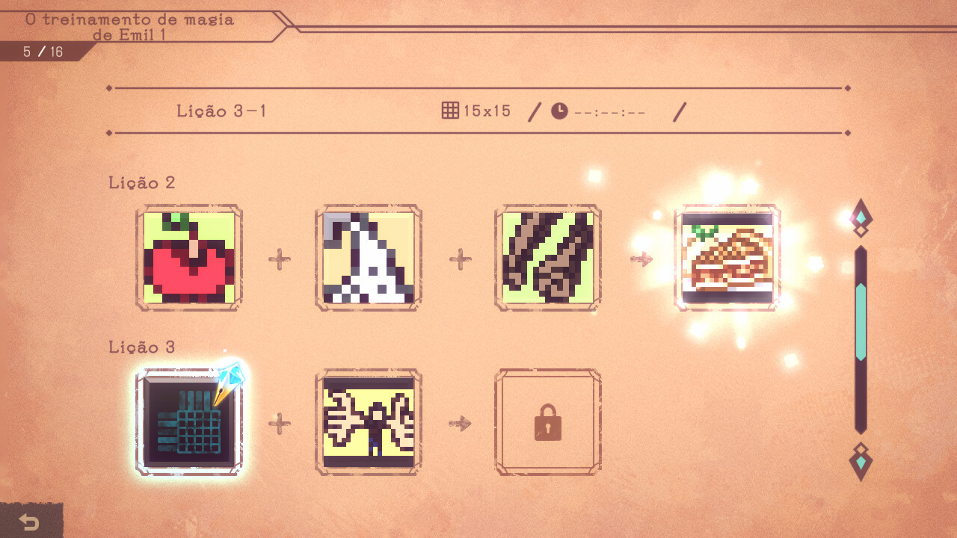This screenshot has width=957, height=538.
Task: Click the Lição 3-1 title label
Action: point(221,111)
